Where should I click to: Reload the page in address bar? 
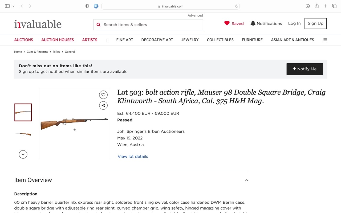tap(236, 6)
